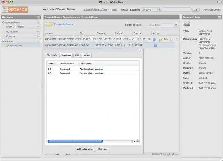Click the first Presentations breadcrumb
The width and height of the screenshot is (223, 161).
(52, 17)
